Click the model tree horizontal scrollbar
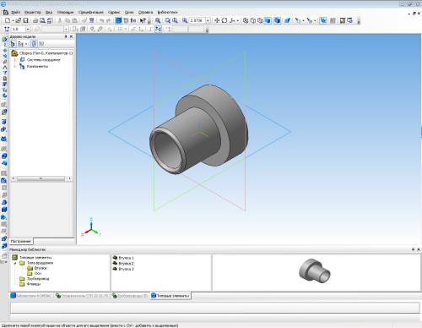The height and width of the screenshot is (328, 422). [41, 178]
